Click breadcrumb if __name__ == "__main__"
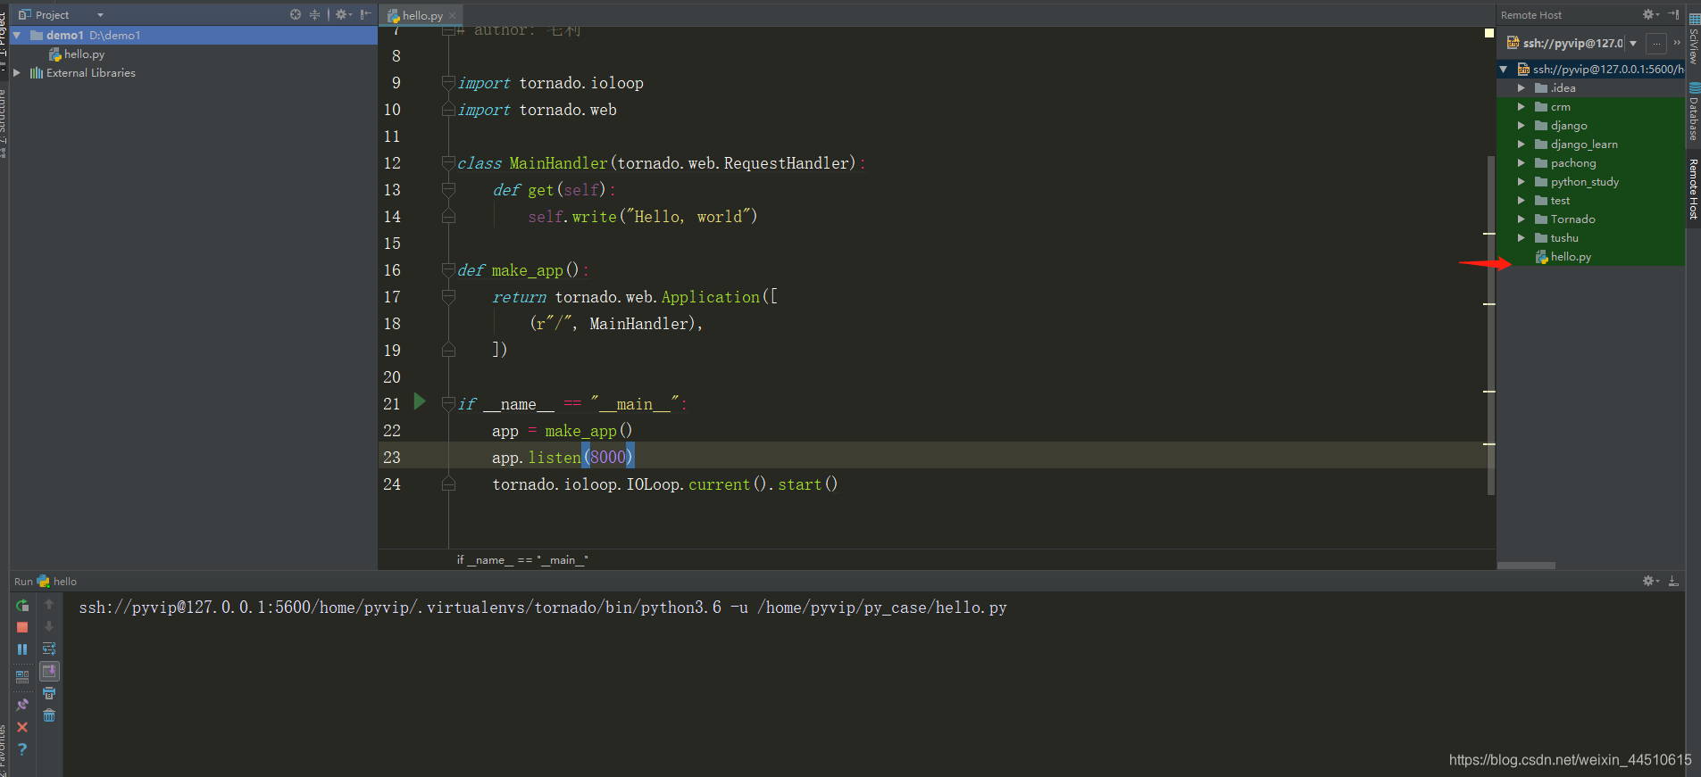1701x777 pixels. click(x=522, y=560)
